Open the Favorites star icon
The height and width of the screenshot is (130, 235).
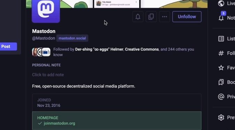coord(221,68)
